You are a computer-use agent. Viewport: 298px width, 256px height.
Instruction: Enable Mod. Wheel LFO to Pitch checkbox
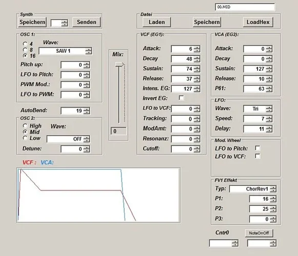pyautogui.click(x=257, y=148)
